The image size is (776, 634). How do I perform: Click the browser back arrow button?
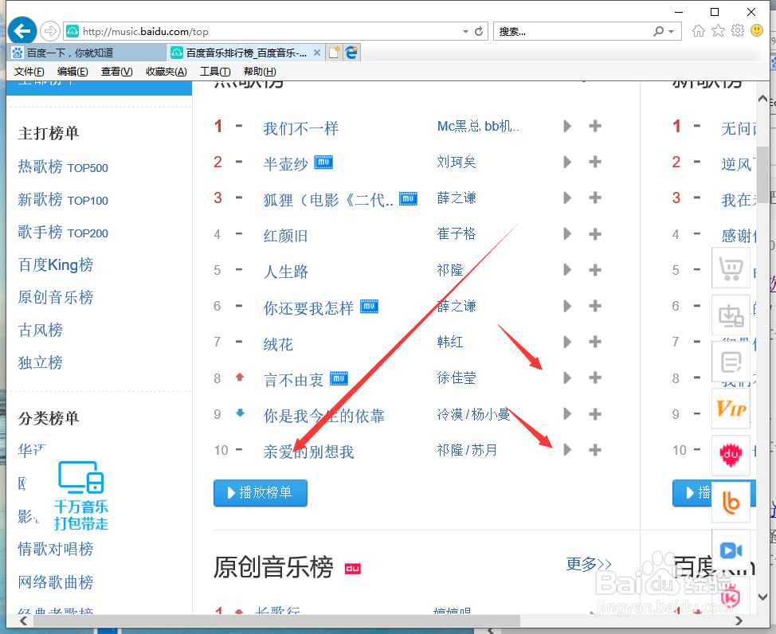(x=22, y=31)
